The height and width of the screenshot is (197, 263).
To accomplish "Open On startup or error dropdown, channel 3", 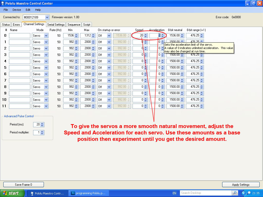I will (x=109, y=55).
